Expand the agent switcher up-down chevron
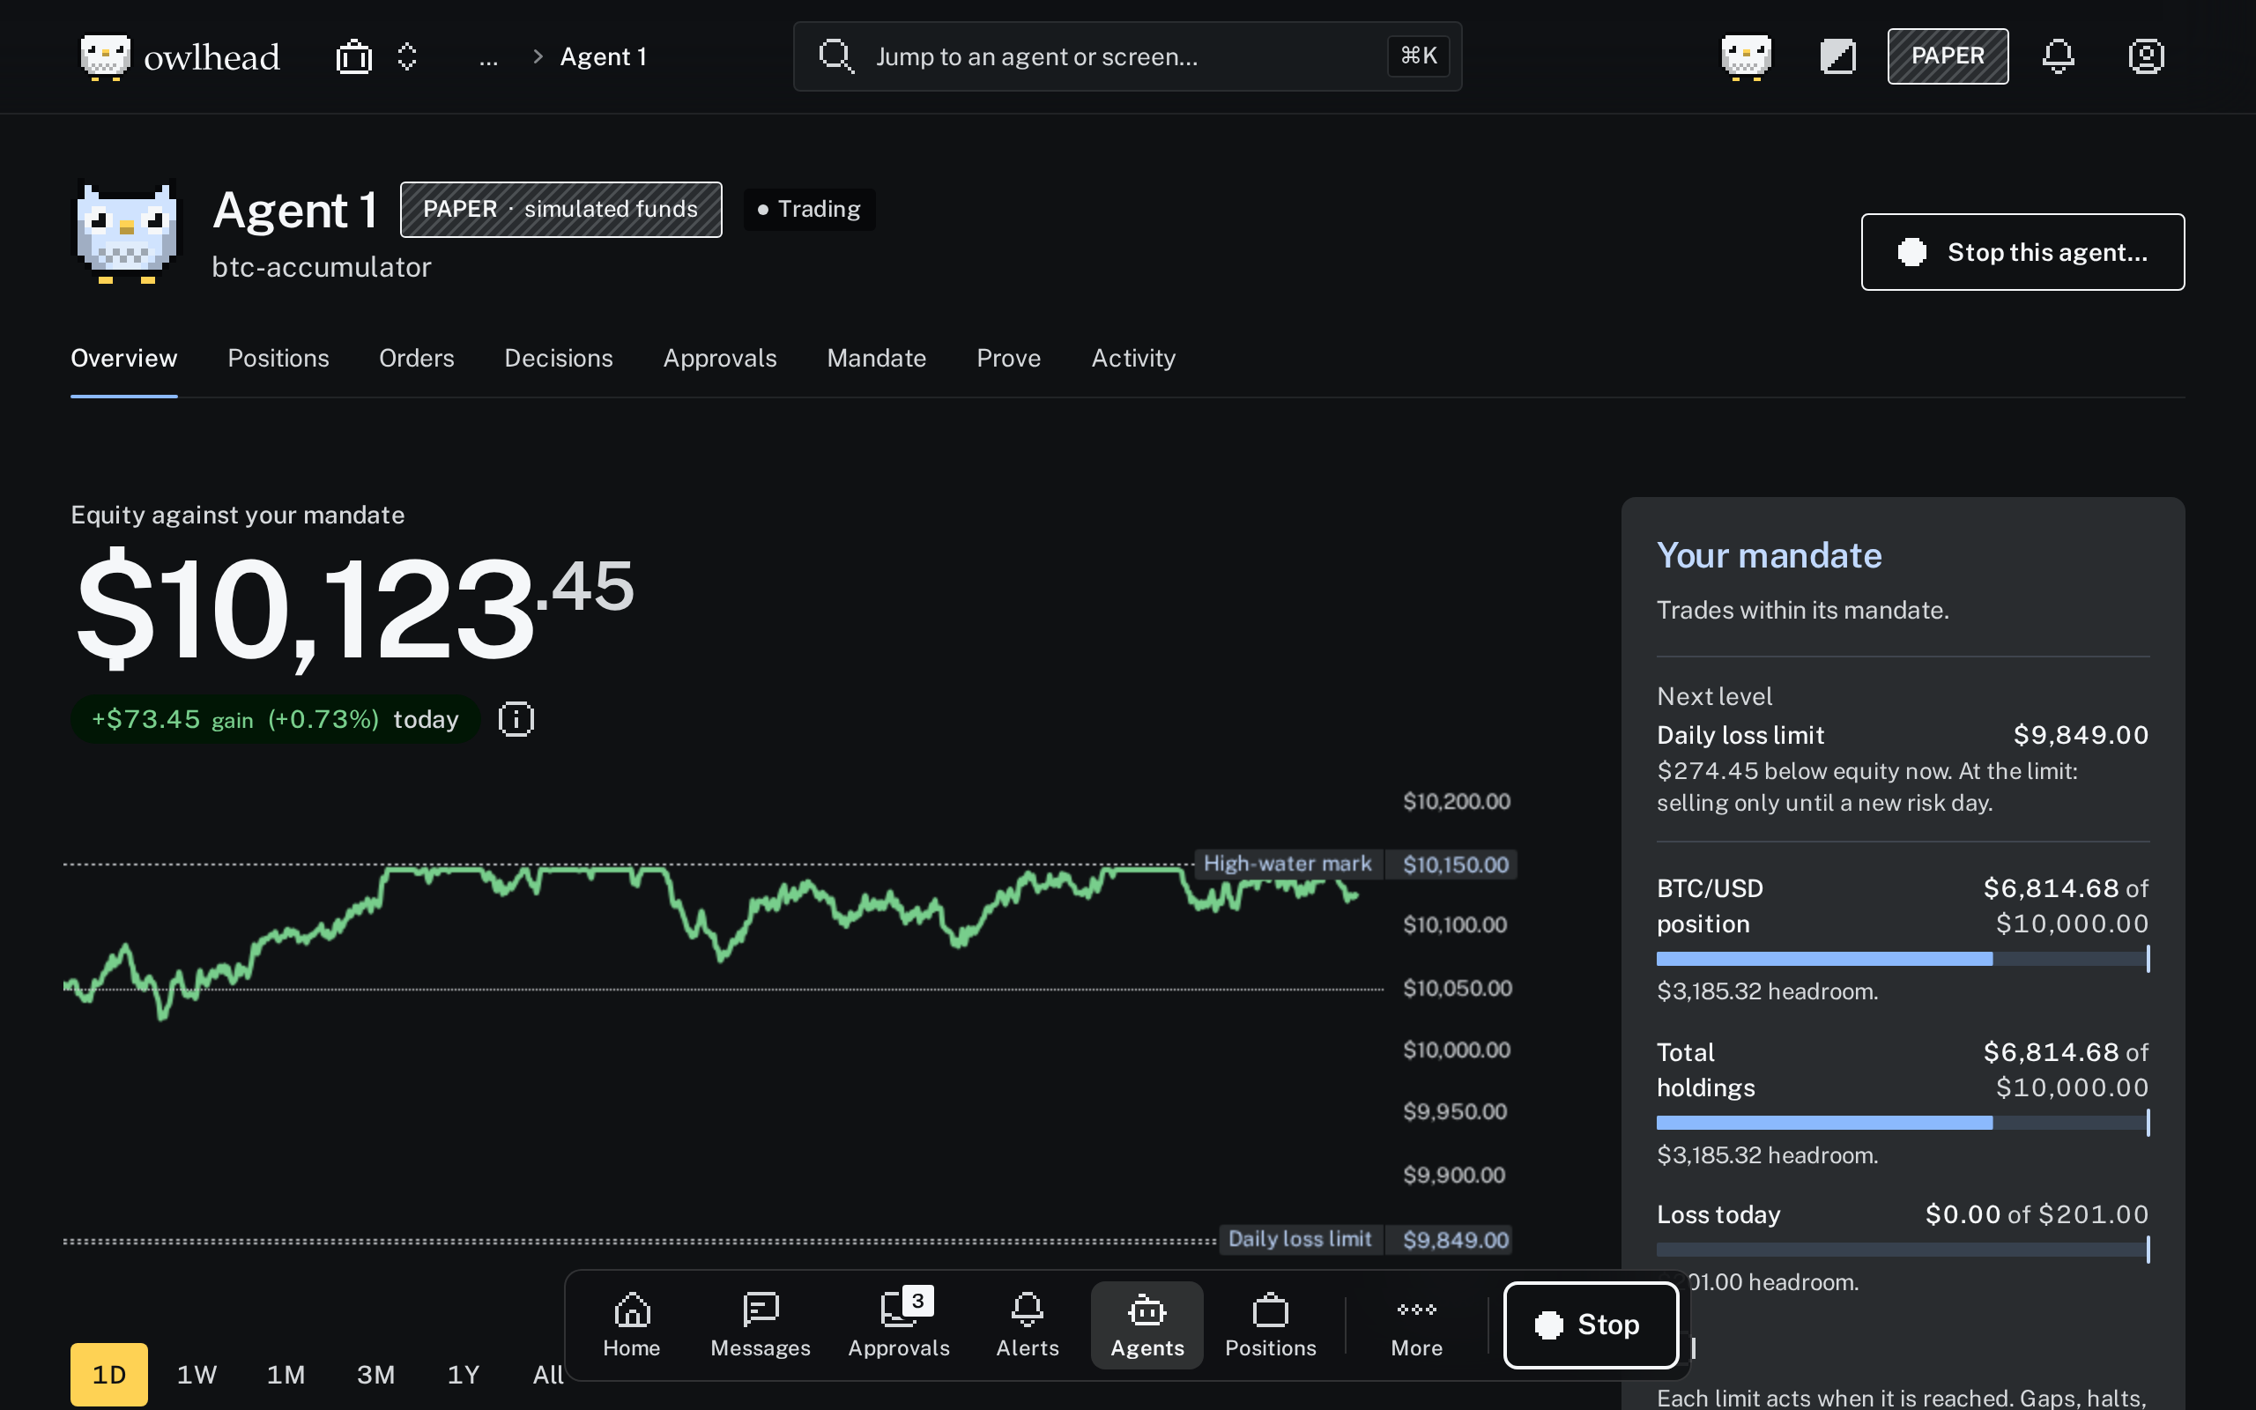 pyautogui.click(x=407, y=57)
